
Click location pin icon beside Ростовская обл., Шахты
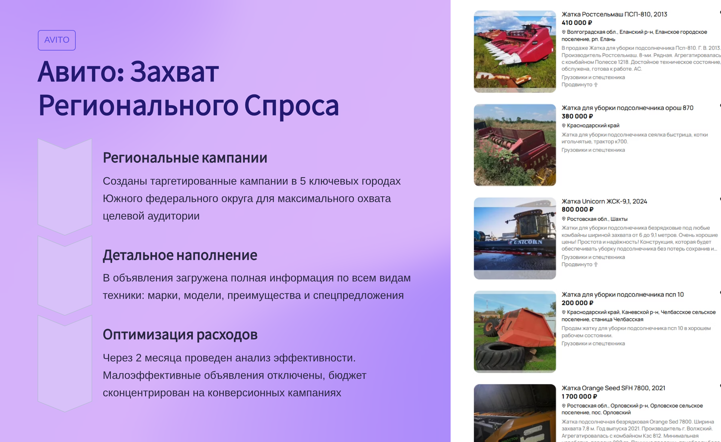(564, 219)
